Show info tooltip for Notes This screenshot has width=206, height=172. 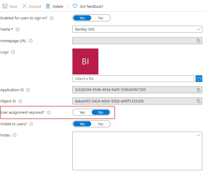tap(14, 135)
